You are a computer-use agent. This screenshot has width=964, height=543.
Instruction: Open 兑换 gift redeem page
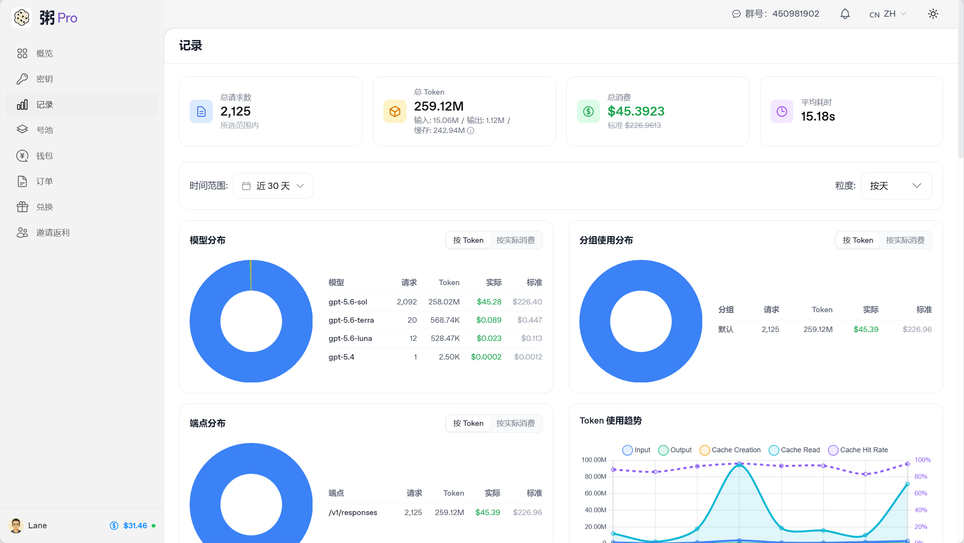[82, 207]
